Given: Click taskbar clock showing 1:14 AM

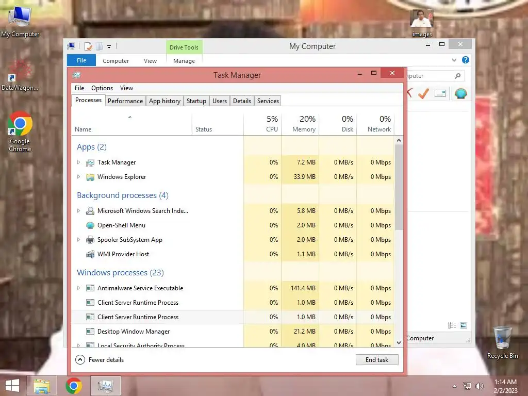Looking at the screenshot, I should click(505, 386).
